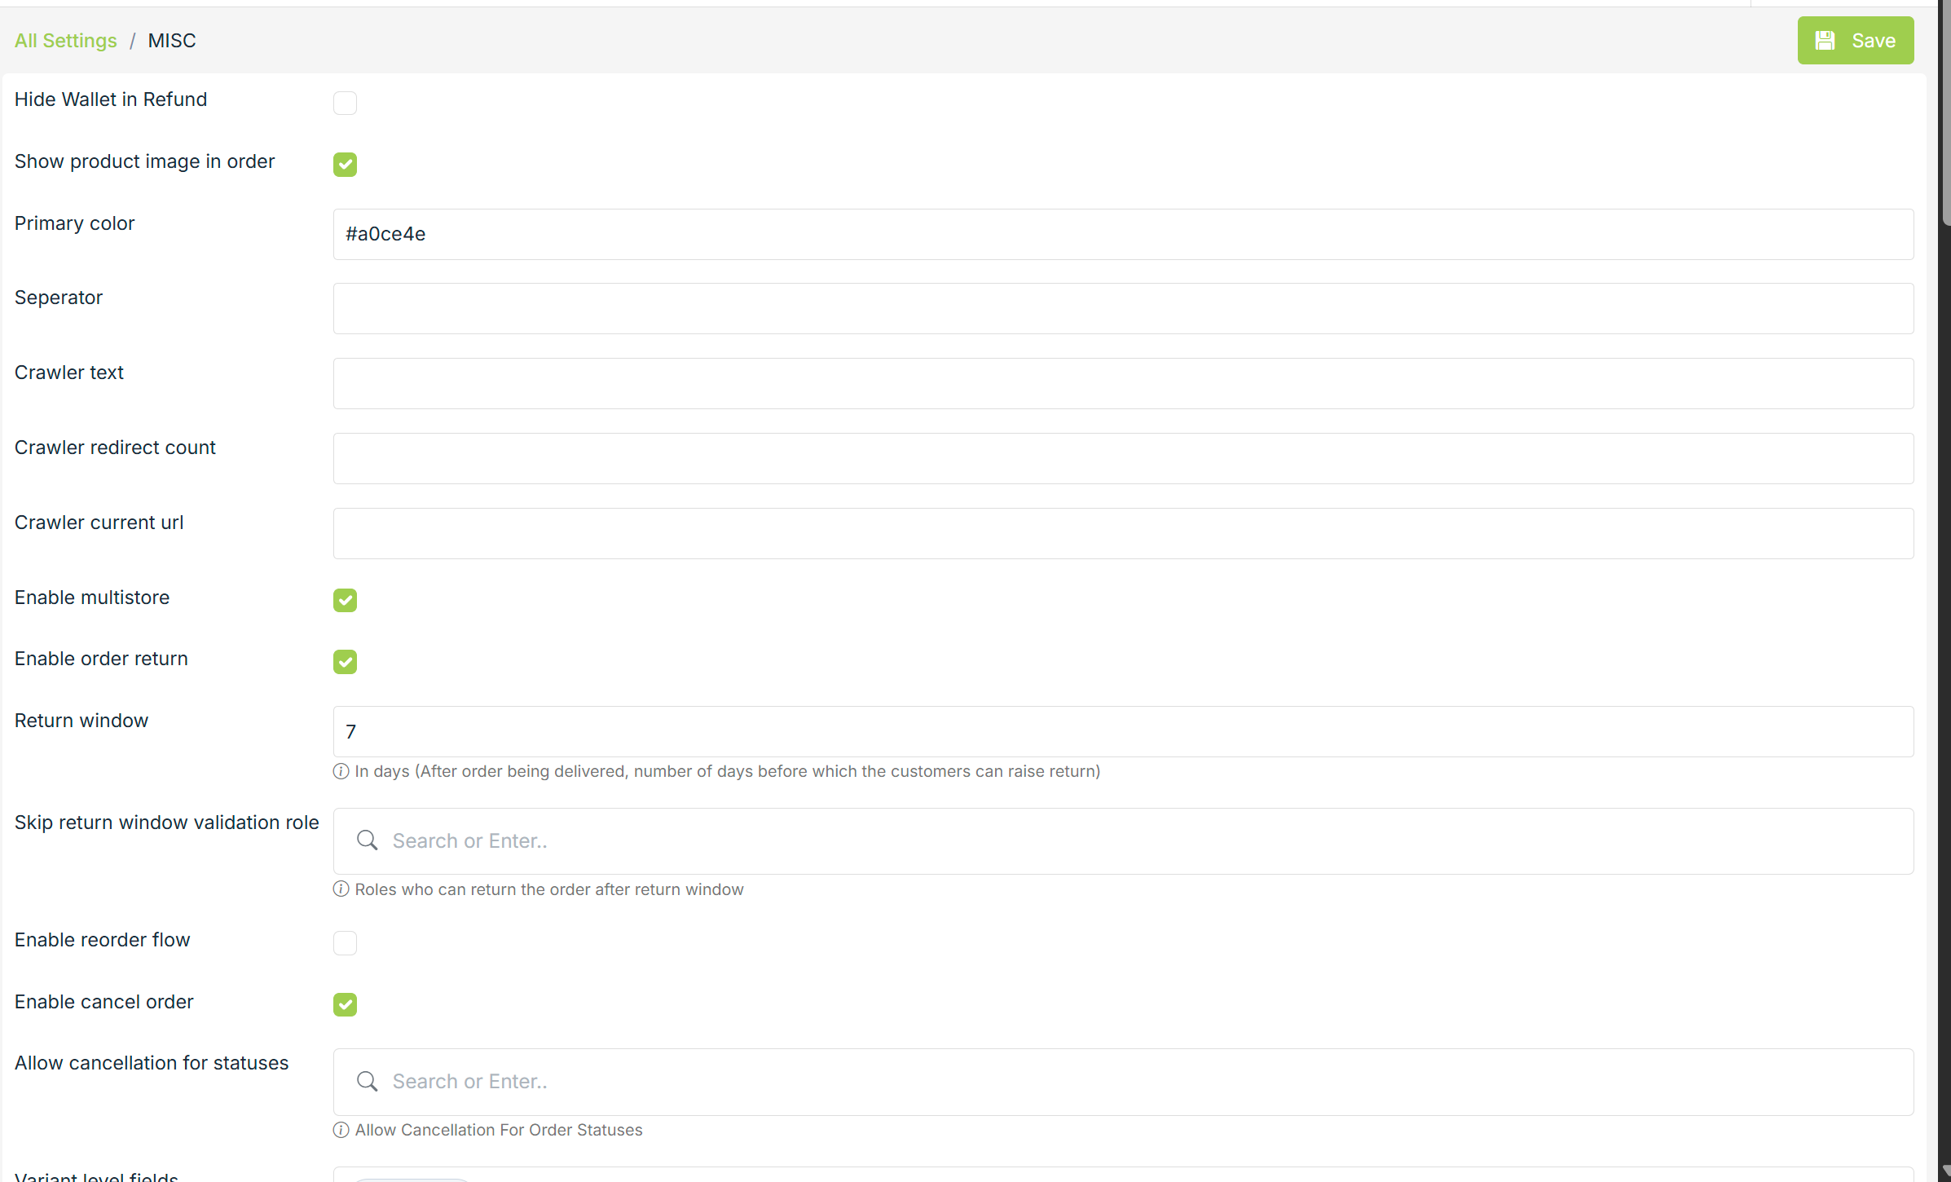Click the info icon next to Return window explanation
The width and height of the screenshot is (1951, 1182).
[341, 771]
